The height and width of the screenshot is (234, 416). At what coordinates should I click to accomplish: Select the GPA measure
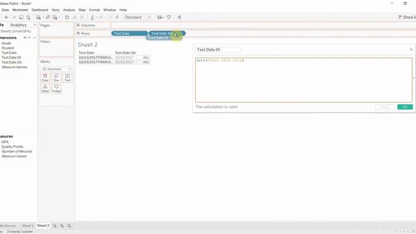[x=5, y=142]
